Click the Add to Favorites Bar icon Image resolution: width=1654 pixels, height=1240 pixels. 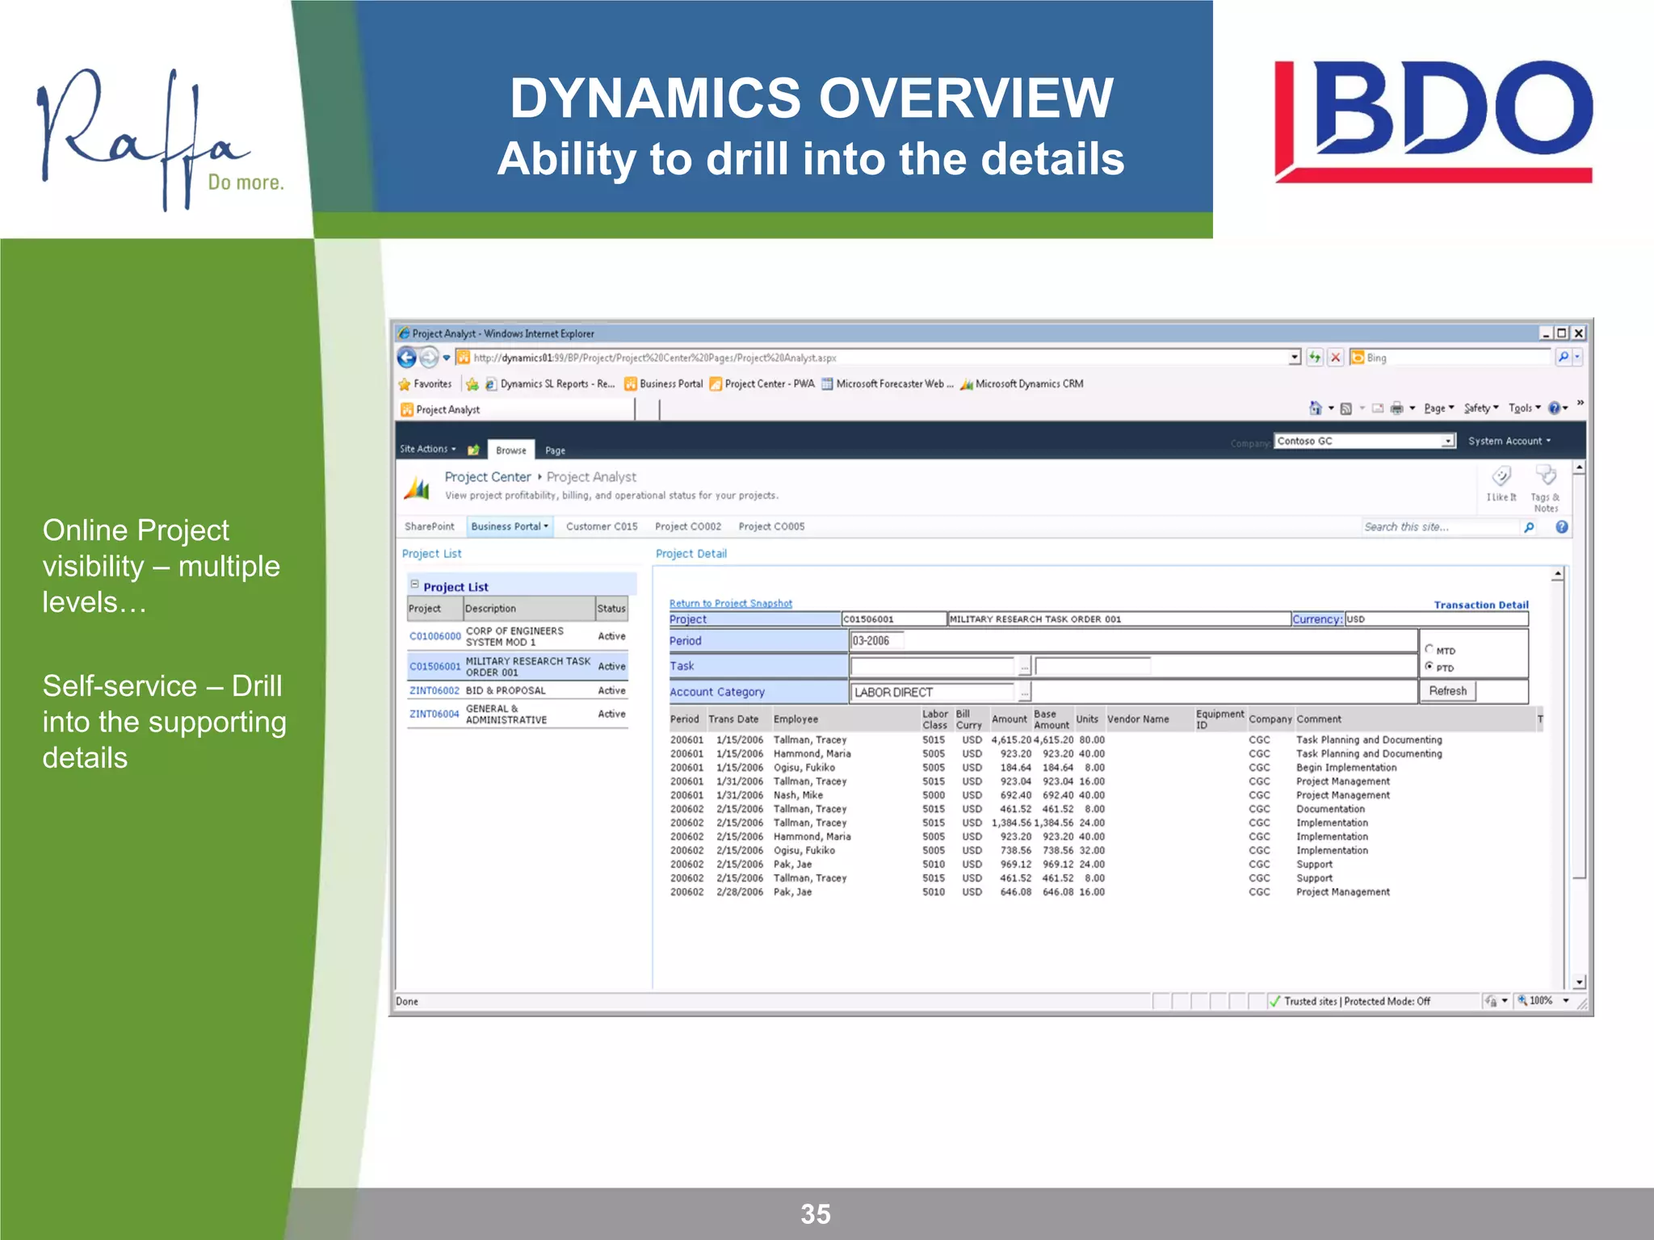click(x=472, y=384)
